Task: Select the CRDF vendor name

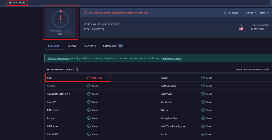Action: [50, 78]
